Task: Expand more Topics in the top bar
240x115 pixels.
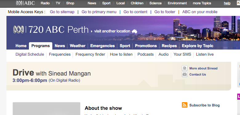Action: coord(202,3)
